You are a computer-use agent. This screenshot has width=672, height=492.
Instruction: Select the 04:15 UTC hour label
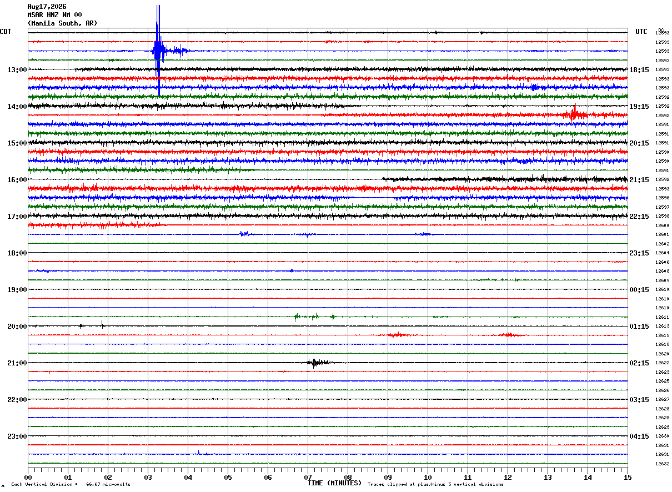click(x=639, y=436)
